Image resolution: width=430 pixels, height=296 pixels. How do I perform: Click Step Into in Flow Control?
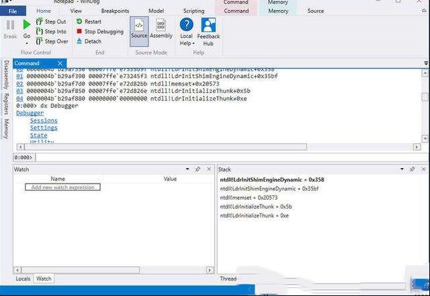click(51, 32)
